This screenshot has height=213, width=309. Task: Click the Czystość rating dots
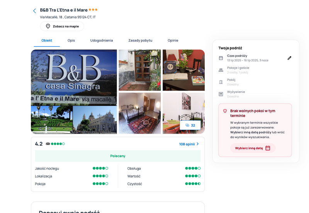pyautogui.click(x=193, y=184)
